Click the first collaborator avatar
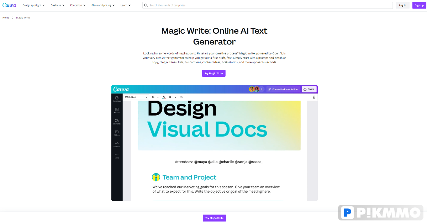Screen dimensions: 427x224 point(252,89)
